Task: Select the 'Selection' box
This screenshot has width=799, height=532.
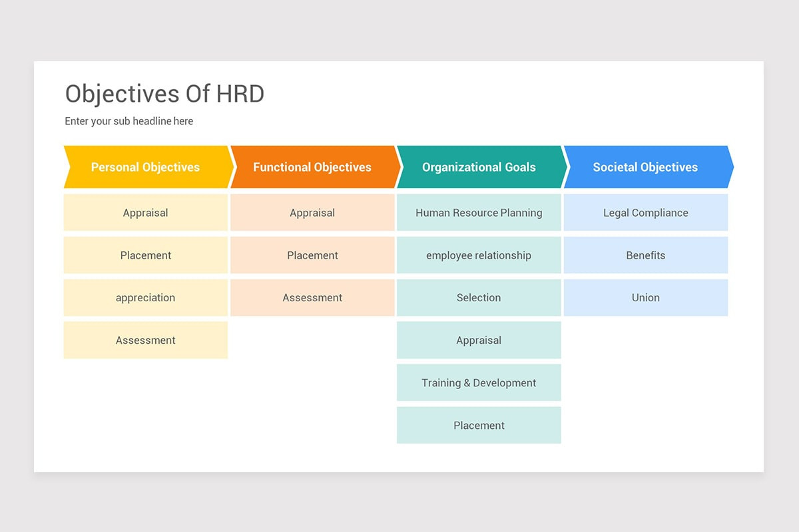Action: [479, 298]
